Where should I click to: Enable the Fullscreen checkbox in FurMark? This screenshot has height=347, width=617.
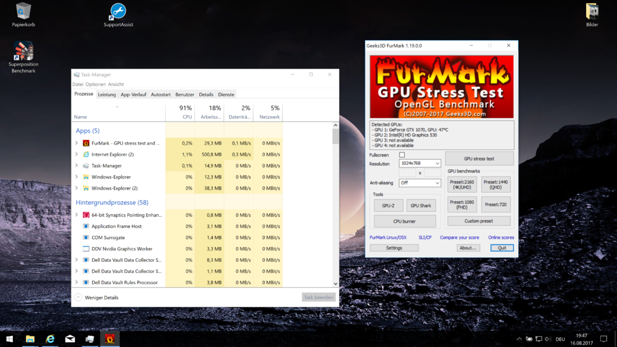pyautogui.click(x=402, y=155)
